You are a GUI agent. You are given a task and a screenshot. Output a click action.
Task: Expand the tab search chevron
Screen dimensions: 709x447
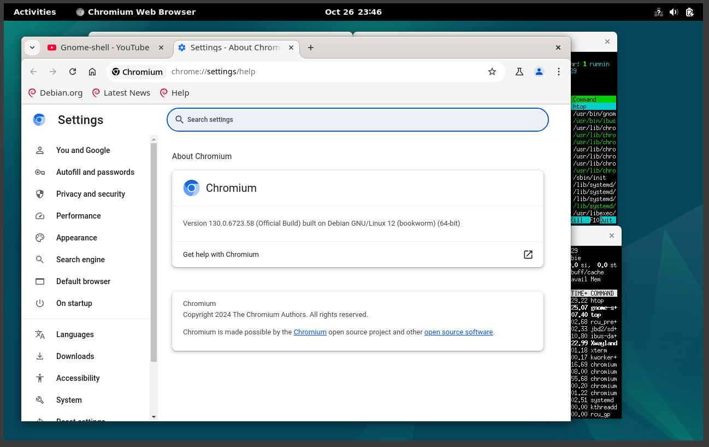click(x=32, y=48)
